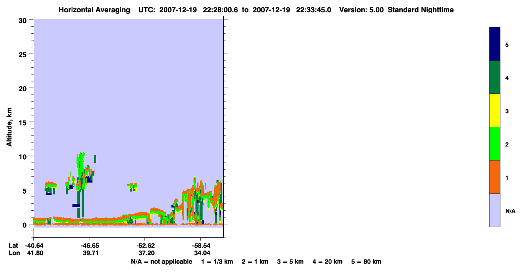Click the '2 = 1 km' legend text

coord(255,262)
